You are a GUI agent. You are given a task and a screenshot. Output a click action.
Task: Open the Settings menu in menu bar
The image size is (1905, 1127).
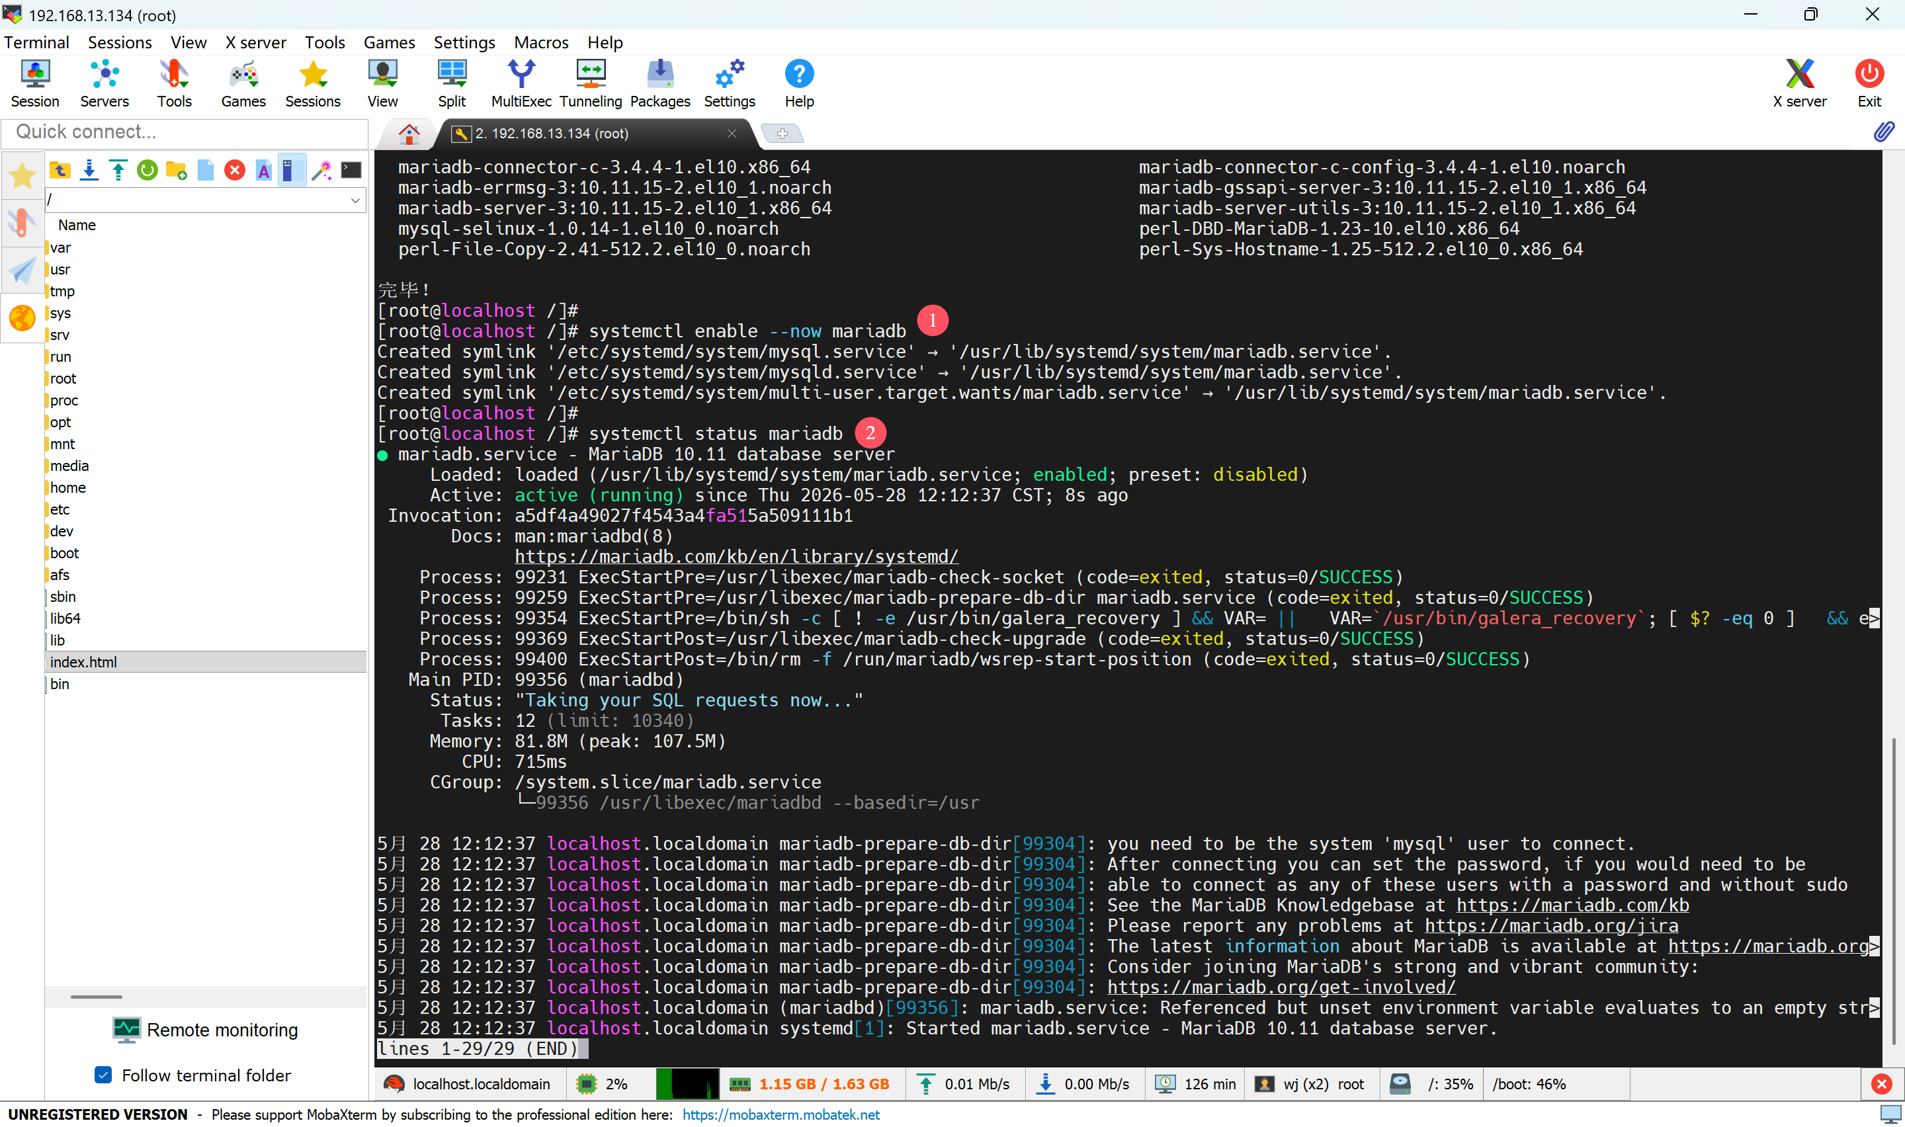click(464, 42)
